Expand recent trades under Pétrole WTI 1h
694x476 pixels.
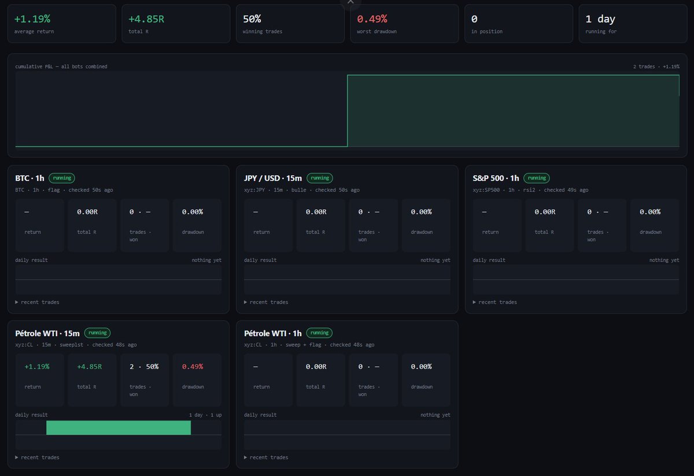(266, 458)
